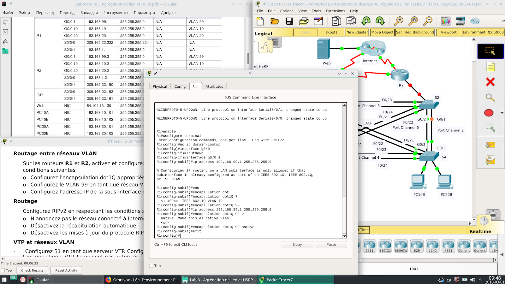This screenshot has width=505, height=284.
Task: Open a file with the folder icon
Action: pos(275,21)
